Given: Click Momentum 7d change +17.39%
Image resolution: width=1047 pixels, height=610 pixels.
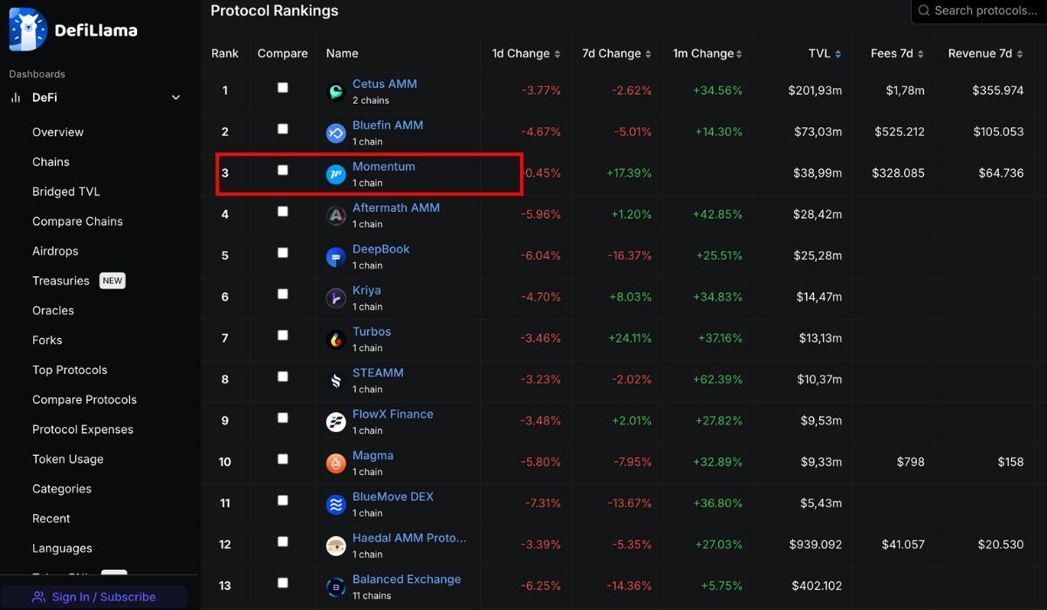Looking at the screenshot, I should point(629,173).
